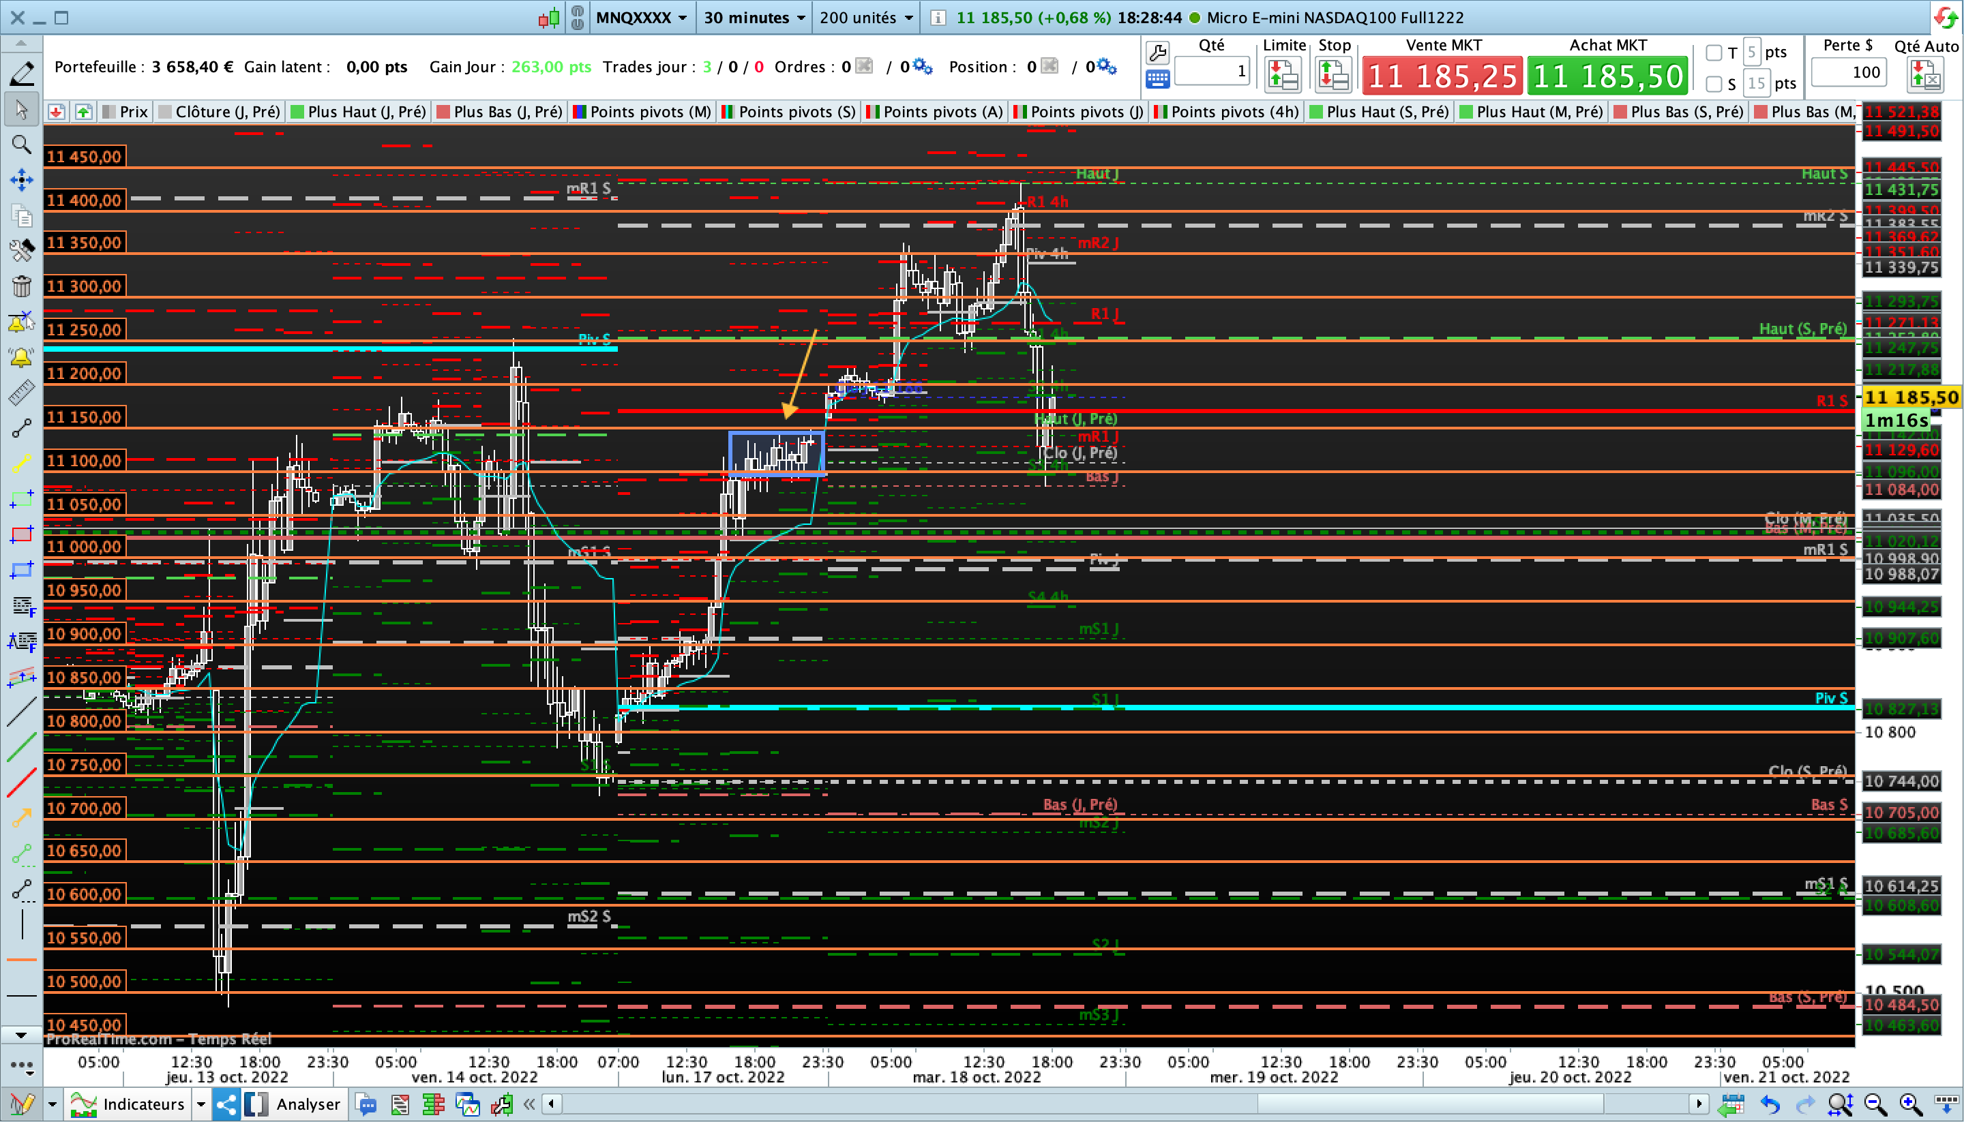
Task: Click the trash can delete tool
Action: point(21,287)
